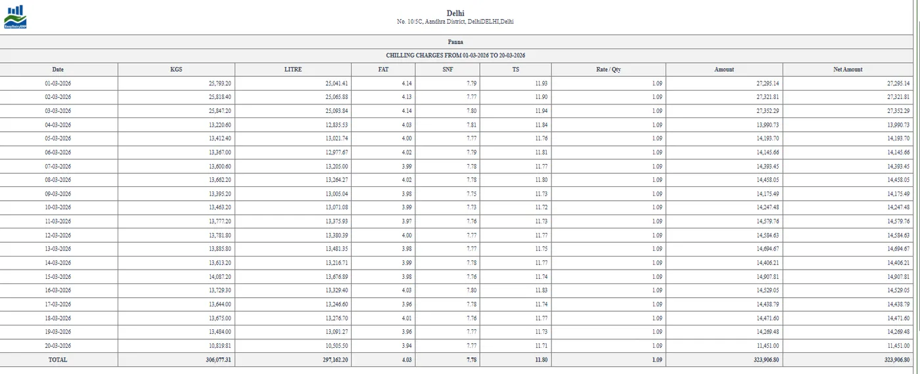920x374 pixels.
Task: Select the date cell '13-03-2026'
Action: tap(58, 249)
